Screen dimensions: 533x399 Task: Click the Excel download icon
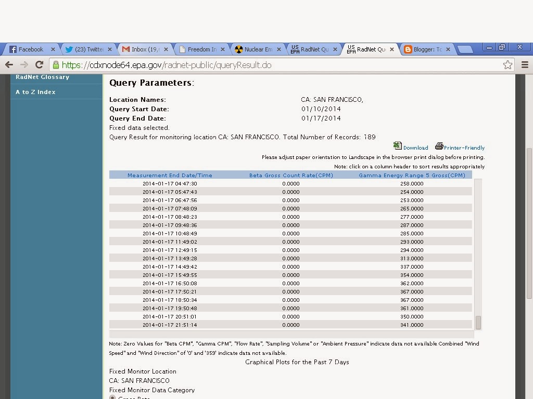click(397, 146)
